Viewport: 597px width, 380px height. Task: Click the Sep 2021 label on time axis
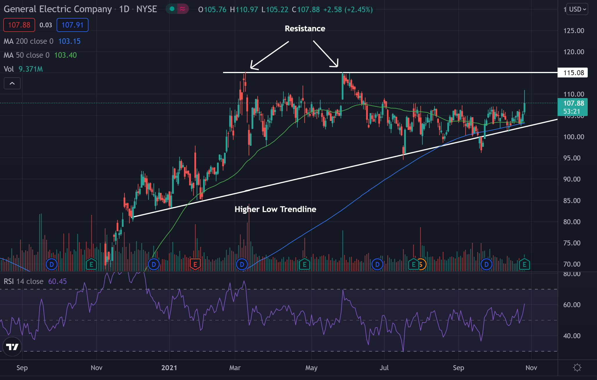[x=459, y=368]
